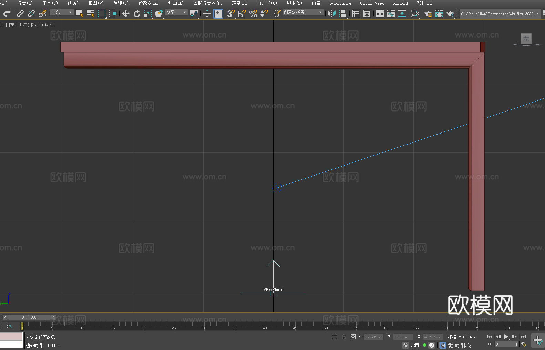Click the Edit Named Selection Sets icon
The width and height of the screenshot is (545, 350).
tap(277, 13)
